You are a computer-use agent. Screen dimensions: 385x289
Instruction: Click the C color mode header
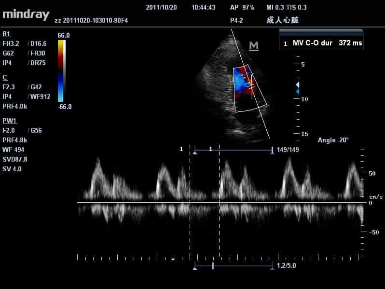click(5, 77)
